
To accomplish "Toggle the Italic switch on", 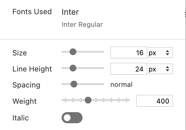I will [x=72, y=118].
